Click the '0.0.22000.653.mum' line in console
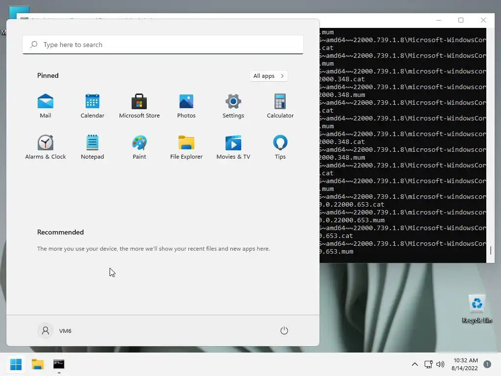501x376 pixels. click(x=352, y=220)
